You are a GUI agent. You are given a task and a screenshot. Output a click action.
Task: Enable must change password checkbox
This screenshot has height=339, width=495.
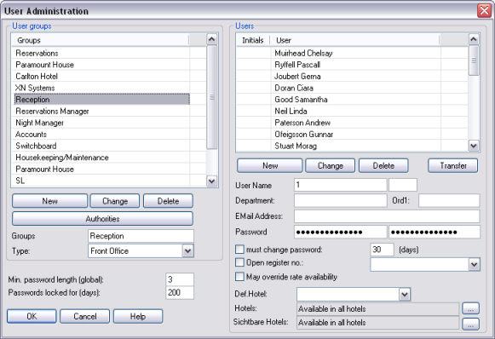coord(239,250)
